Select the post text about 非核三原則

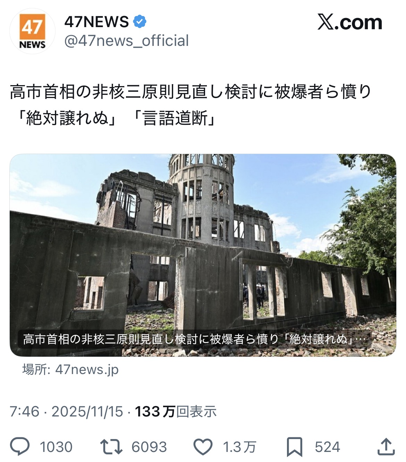(x=191, y=105)
